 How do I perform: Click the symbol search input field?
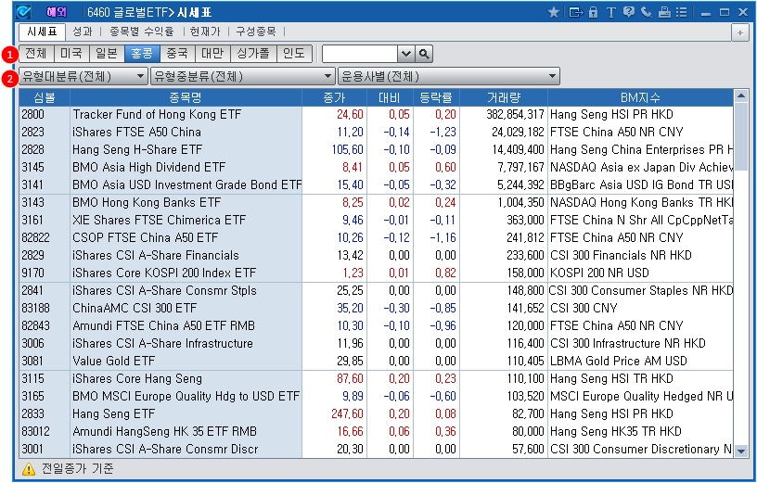tap(360, 54)
